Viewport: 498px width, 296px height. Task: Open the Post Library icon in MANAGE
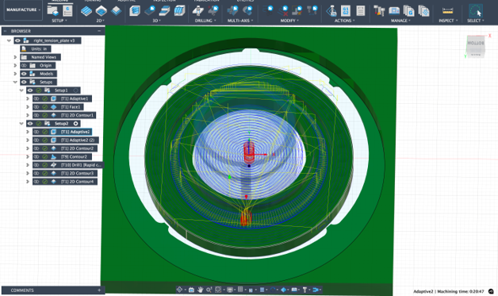click(x=408, y=11)
